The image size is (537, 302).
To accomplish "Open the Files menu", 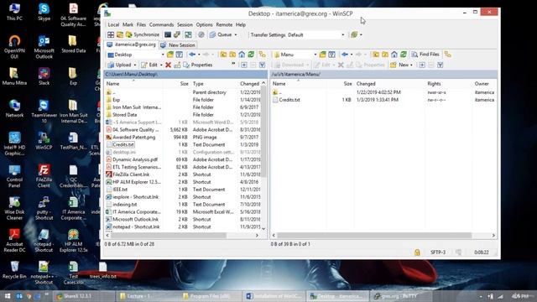I will (x=141, y=24).
